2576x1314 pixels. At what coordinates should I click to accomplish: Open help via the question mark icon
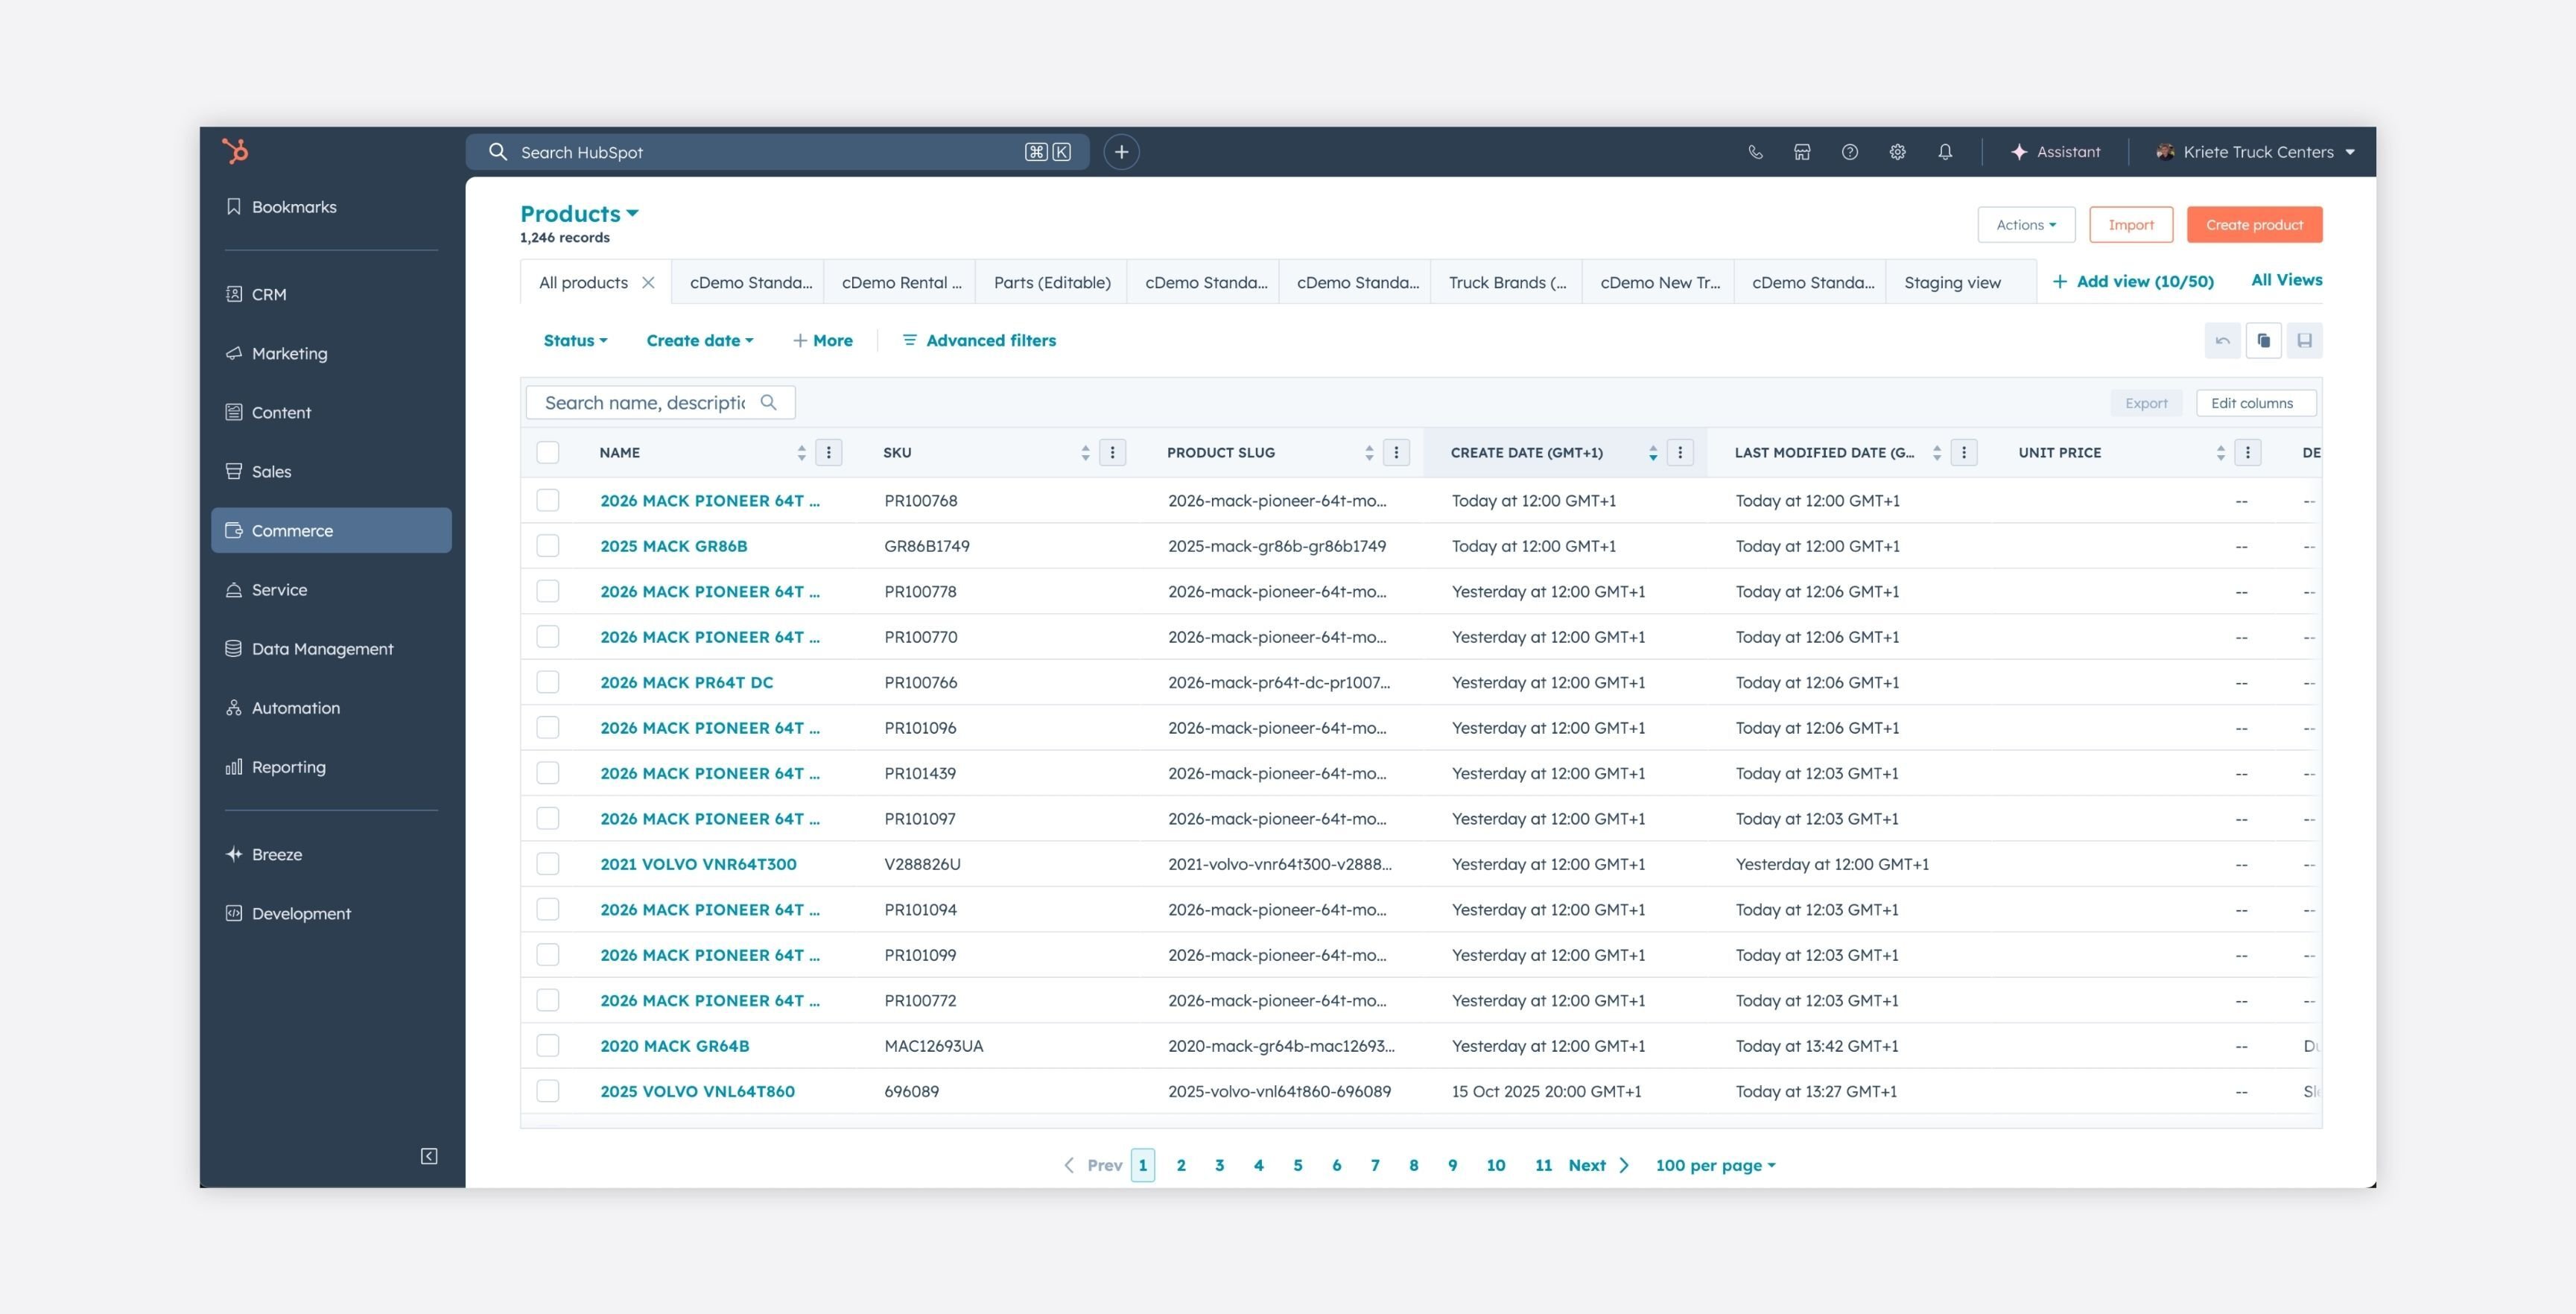coord(1850,151)
